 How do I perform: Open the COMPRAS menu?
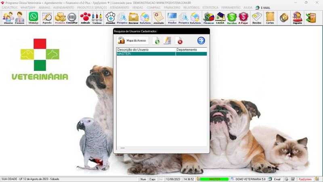153,8
